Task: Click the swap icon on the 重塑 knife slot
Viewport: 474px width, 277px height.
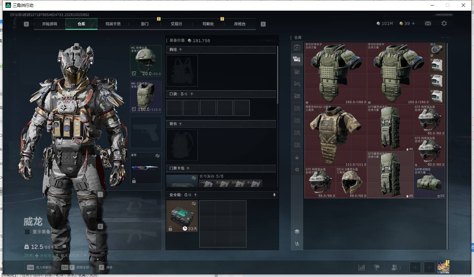Action: 157,155
